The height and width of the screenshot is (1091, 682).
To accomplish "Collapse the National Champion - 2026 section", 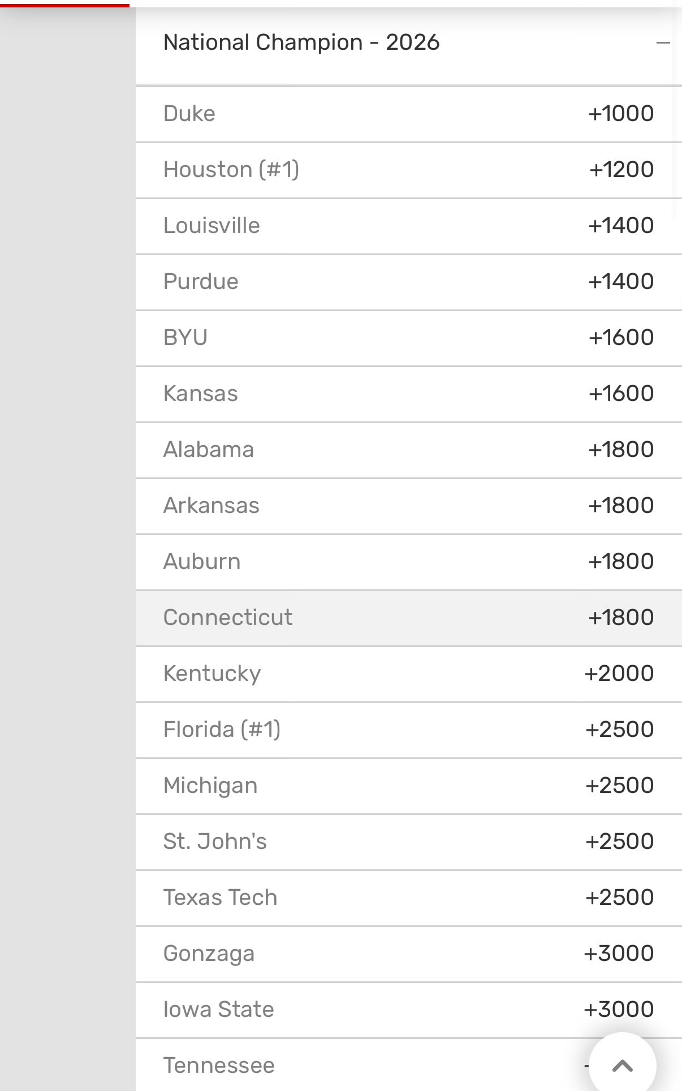I will coord(663,42).
